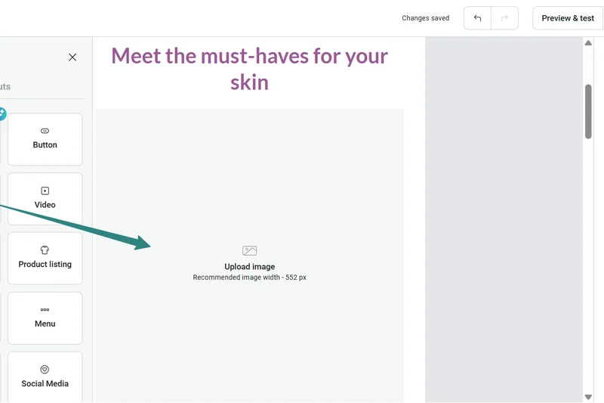Click the image placeholder icon in canvas
The image size is (604, 403).
tap(249, 251)
